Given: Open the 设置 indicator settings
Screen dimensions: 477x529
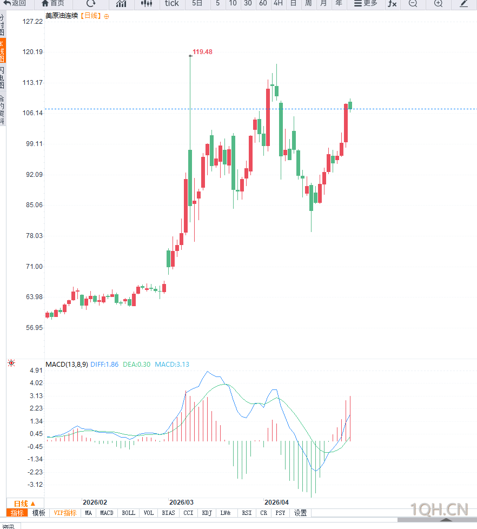Looking at the screenshot, I should [300, 513].
